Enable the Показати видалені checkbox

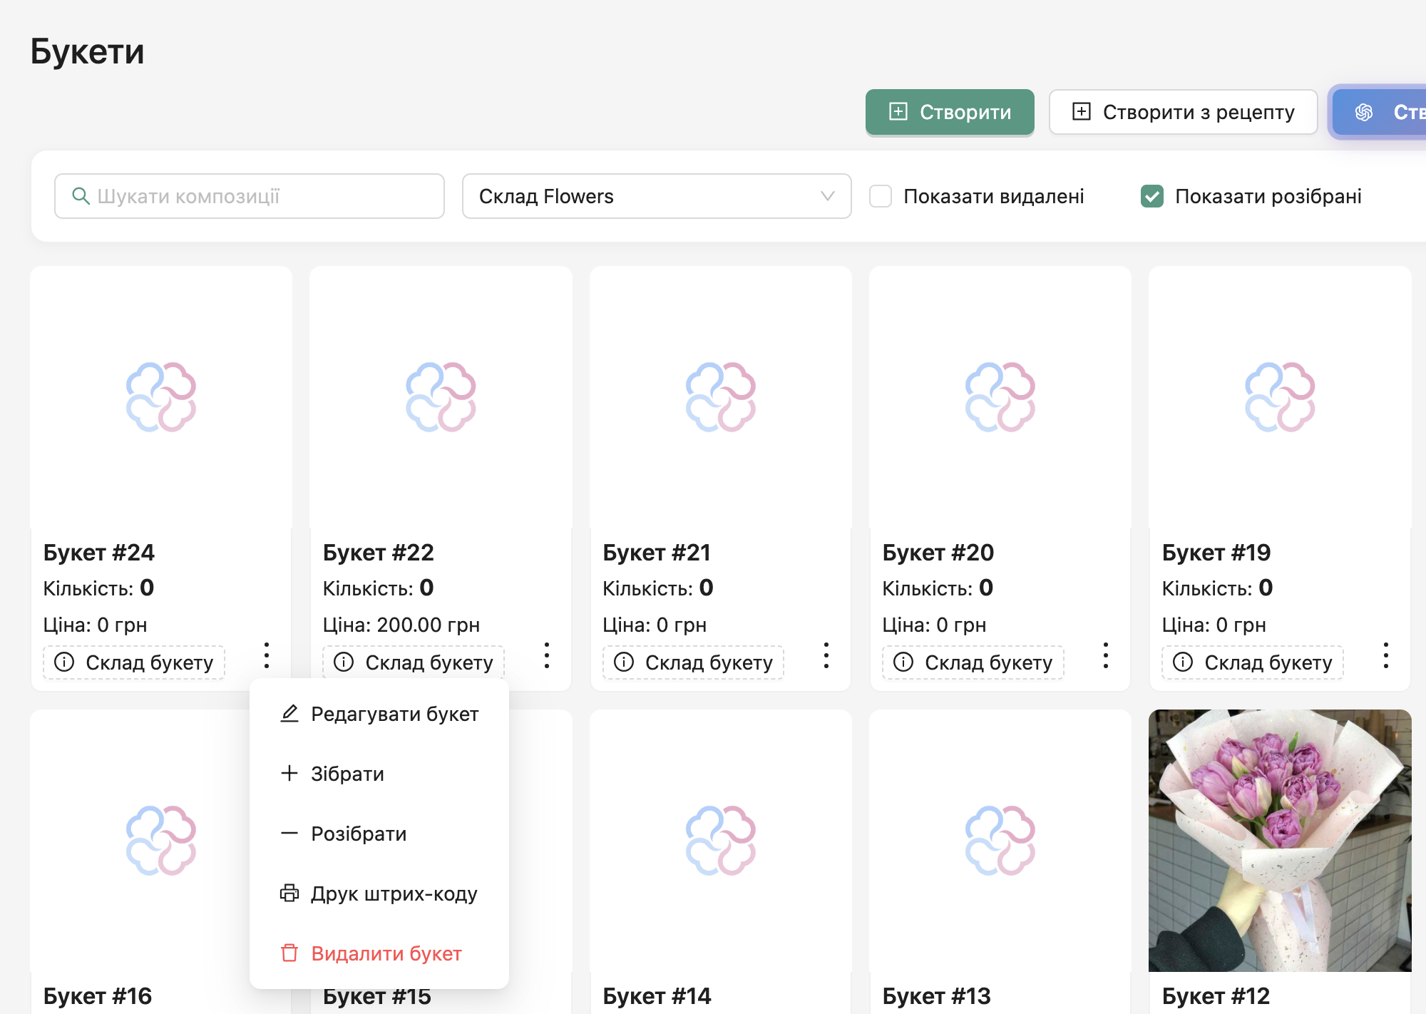pos(881,196)
